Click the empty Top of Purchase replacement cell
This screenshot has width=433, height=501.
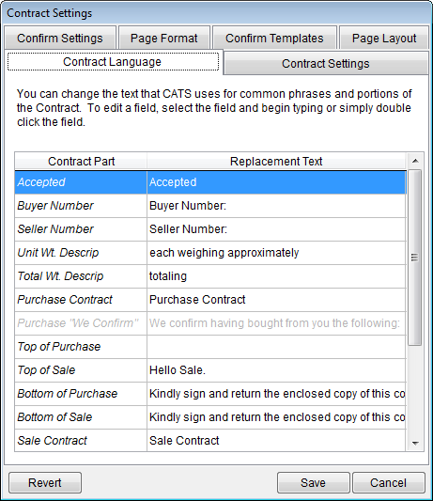click(276, 347)
